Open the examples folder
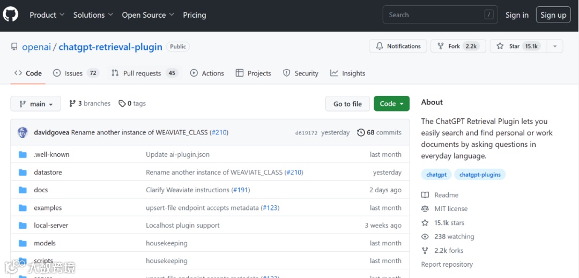 click(x=48, y=208)
